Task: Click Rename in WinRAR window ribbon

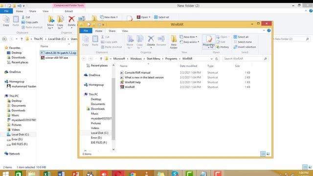Action: pos(161,41)
